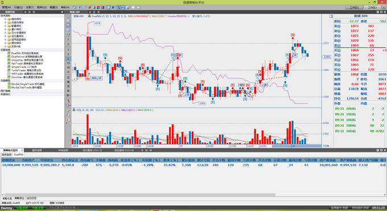
Task: Switch to tick chart view (T)
Action: tap(68, 39)
